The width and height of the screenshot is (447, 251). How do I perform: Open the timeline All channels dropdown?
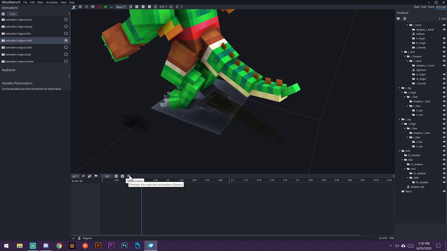pos(75,176)
